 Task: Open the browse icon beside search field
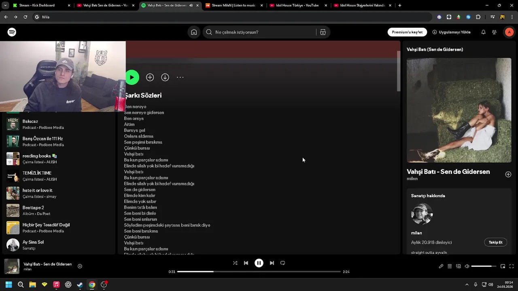pyautogui.click(x=323, y=32)
